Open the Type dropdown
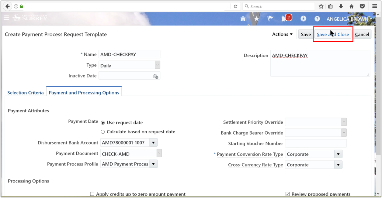 [157, 65]
